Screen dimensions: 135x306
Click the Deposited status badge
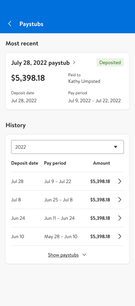(x=110, y=62)
